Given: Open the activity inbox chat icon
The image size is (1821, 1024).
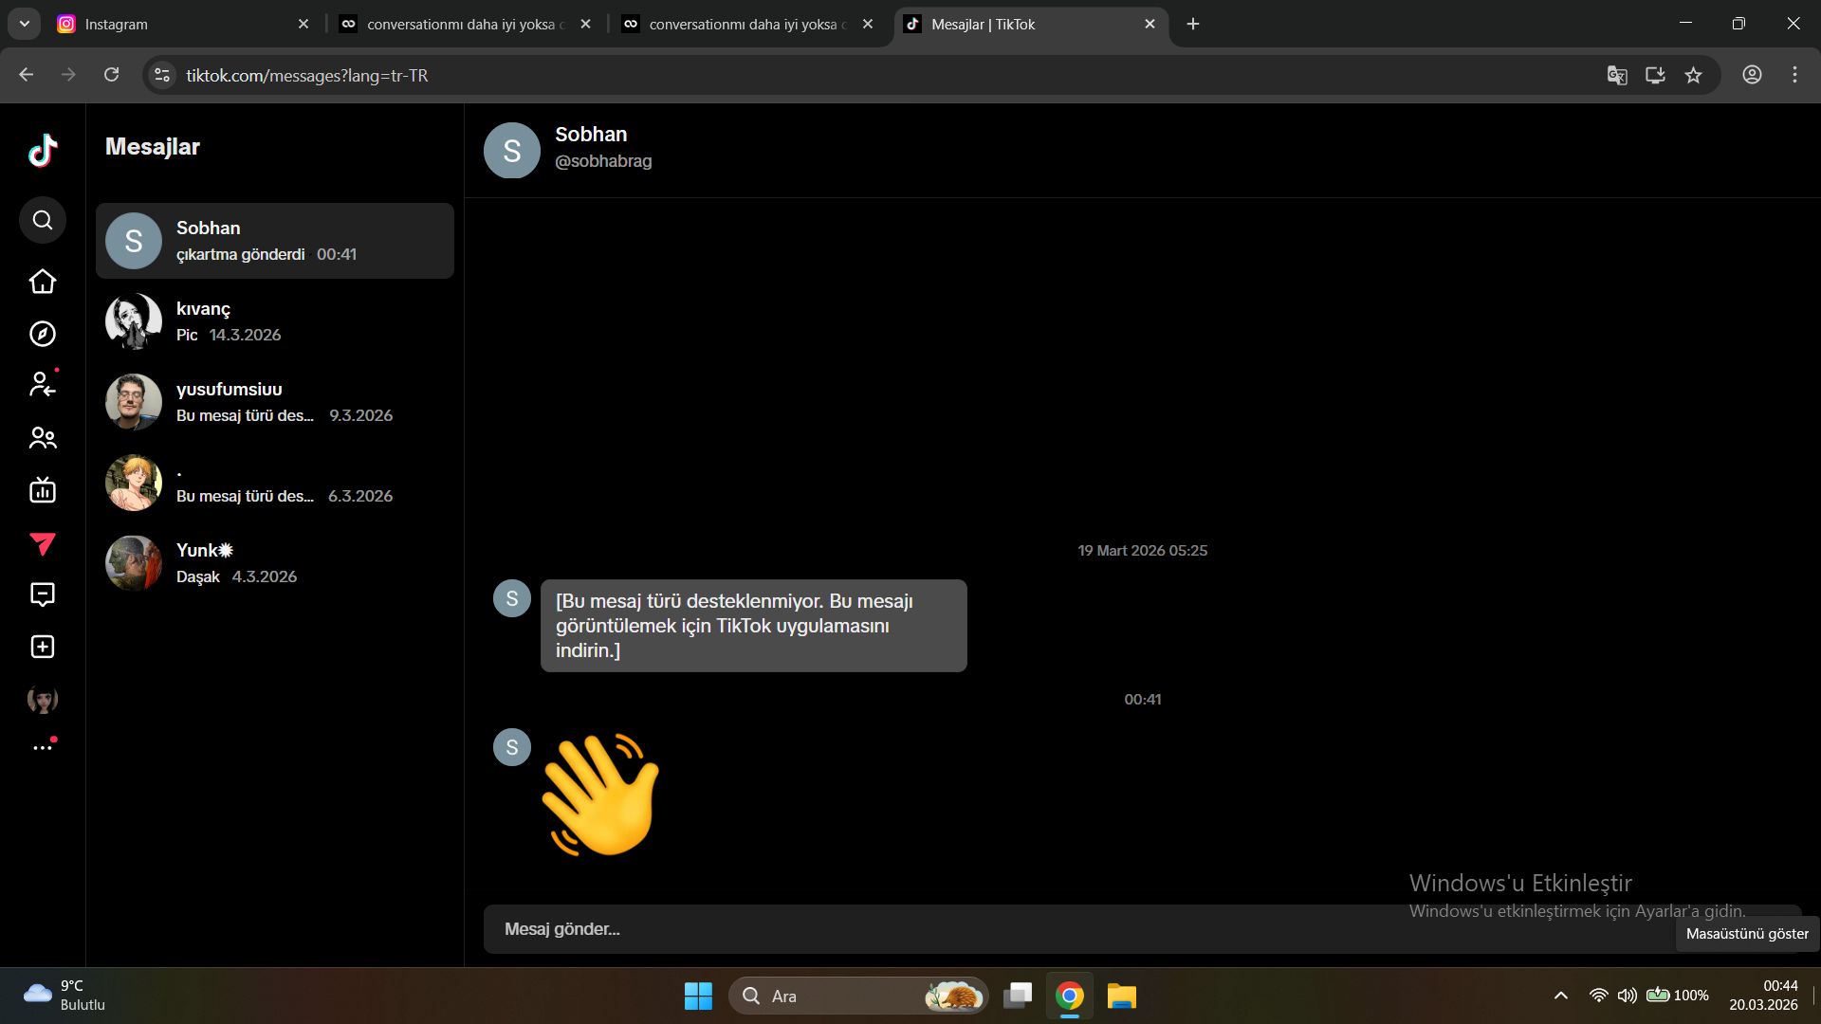Looking at the screenshot, I should click(x=43, y=594).
